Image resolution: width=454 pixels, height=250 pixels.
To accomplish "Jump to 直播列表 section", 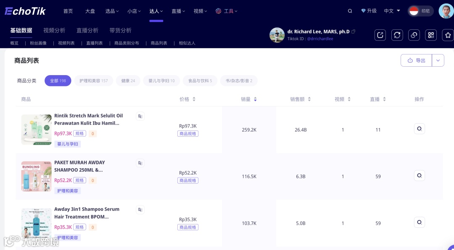I will pos(95,43).
